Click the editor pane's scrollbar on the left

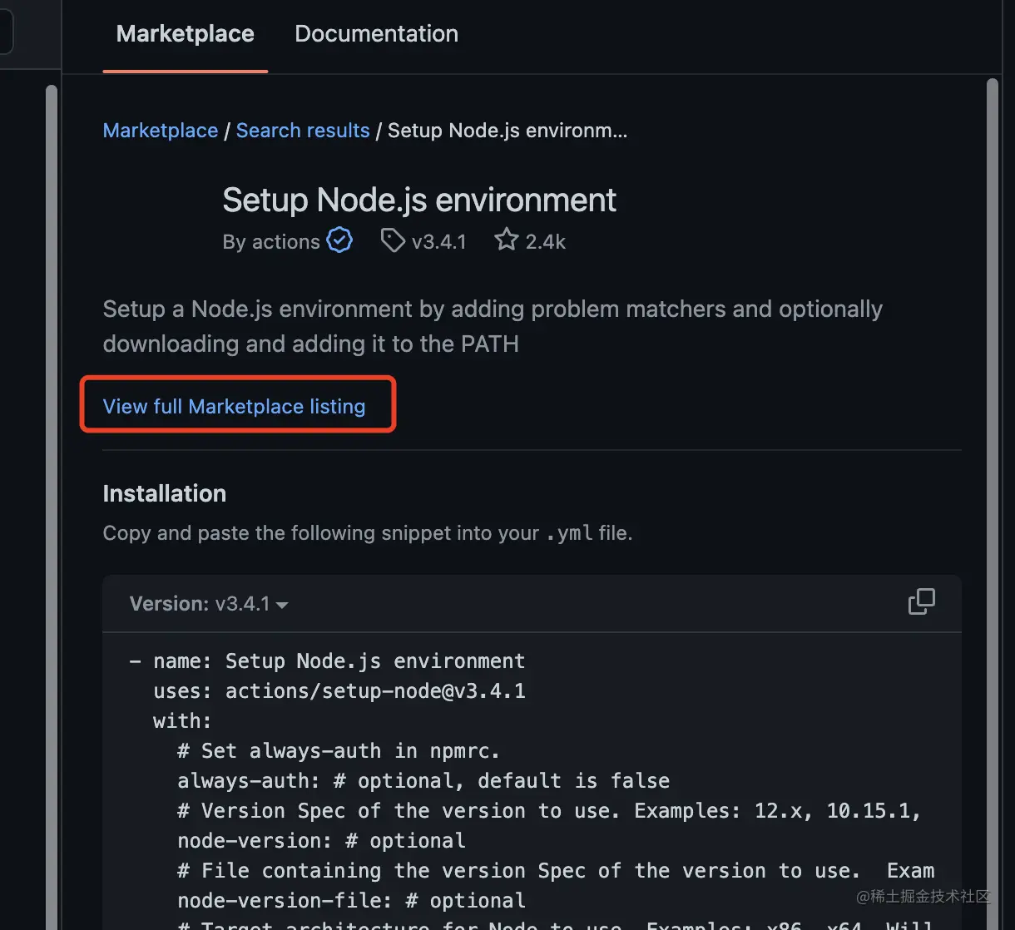click(52, 416)
